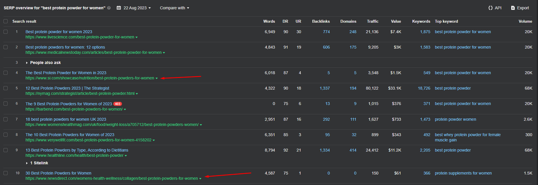Click keywords count 549 for si.com
This screenshot has width=538, height=185.
(427, 73)
